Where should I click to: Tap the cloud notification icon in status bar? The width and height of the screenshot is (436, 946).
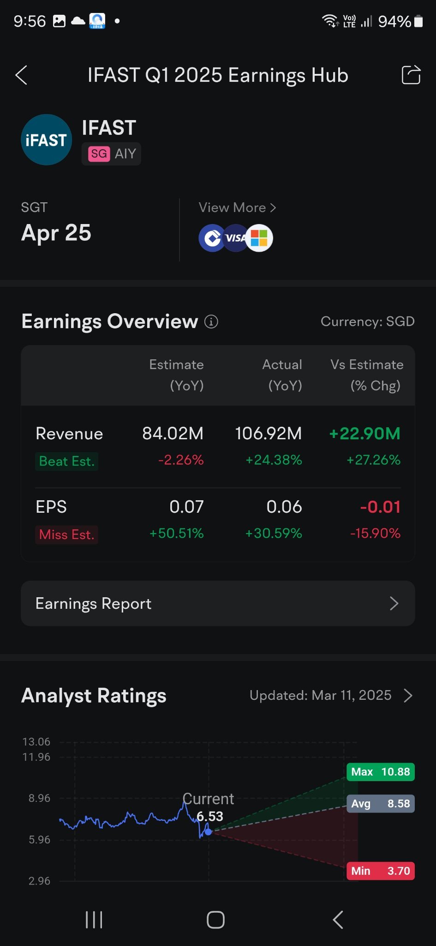coord(78,21)
